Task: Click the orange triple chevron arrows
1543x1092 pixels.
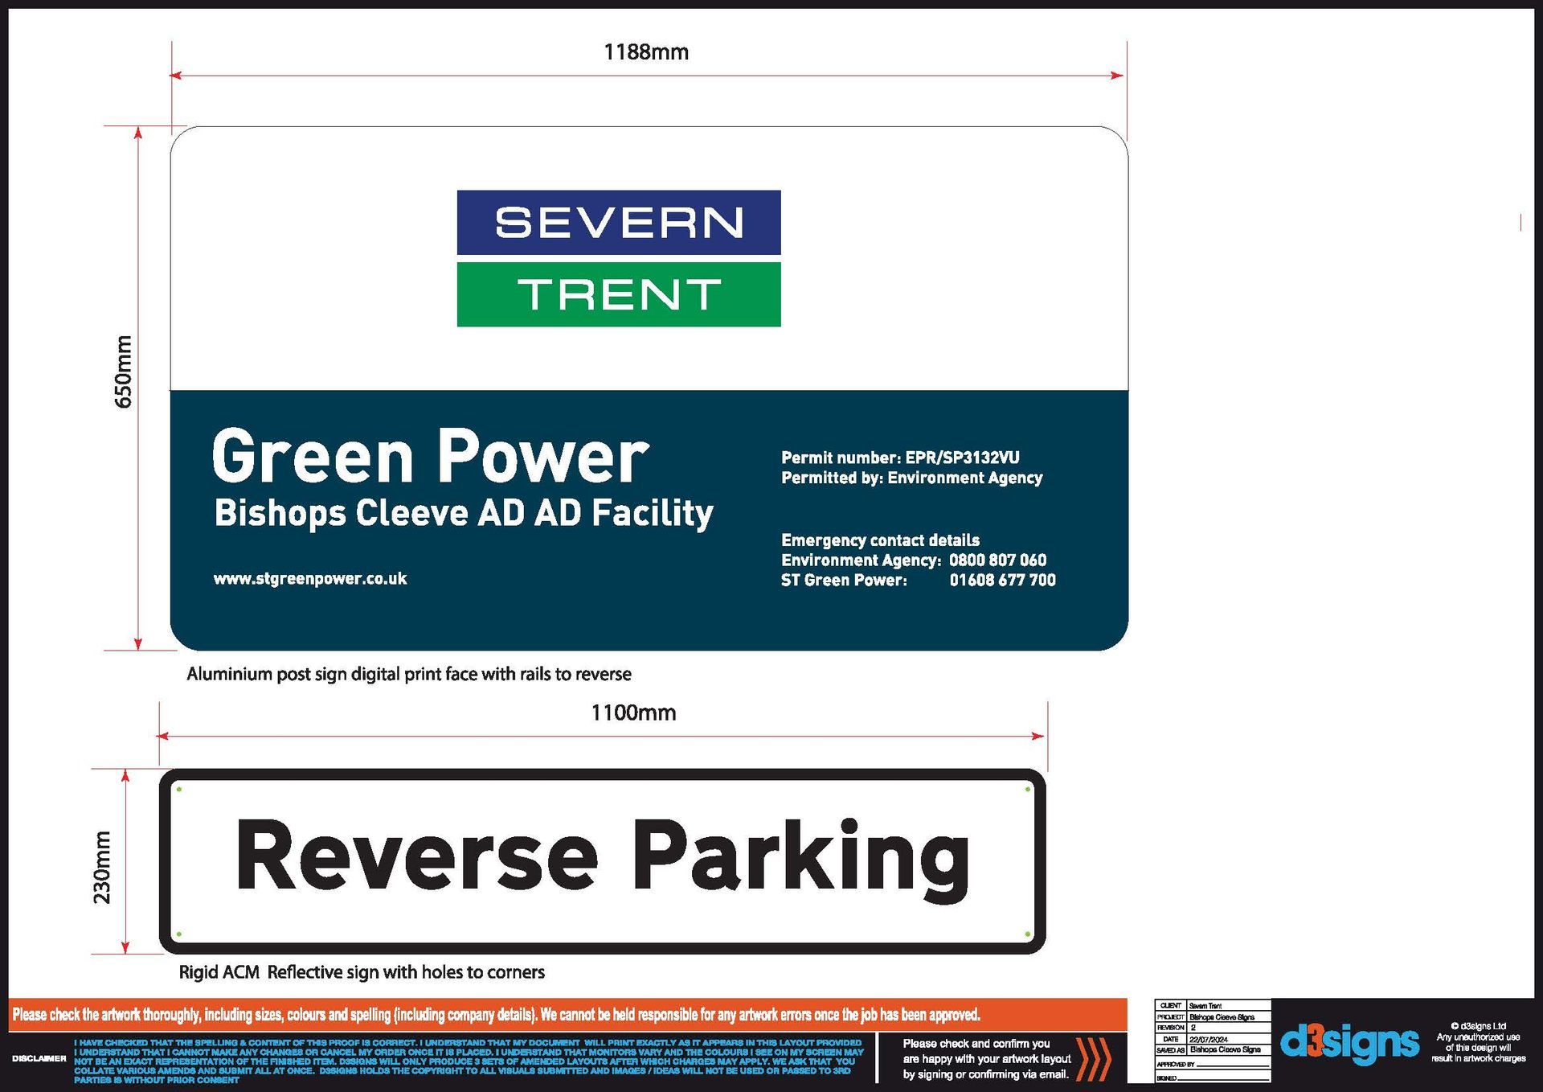Action: pyautogui.click(x=1094, y=1058)
